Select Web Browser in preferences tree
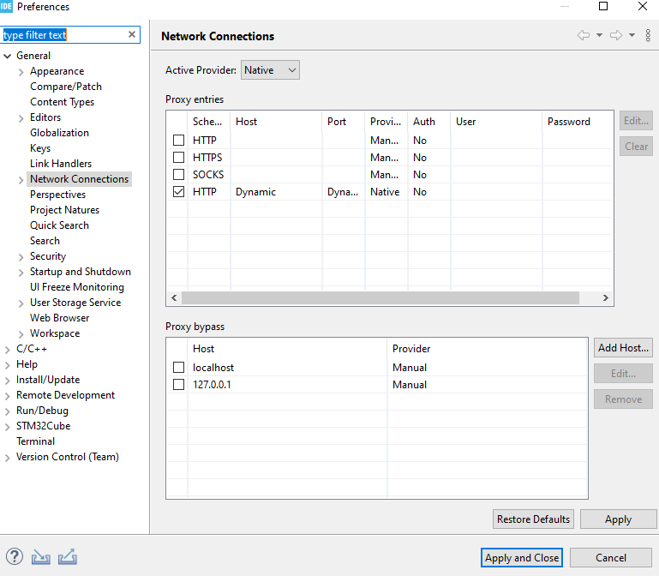The image size is (659, 576). (59, 318)
